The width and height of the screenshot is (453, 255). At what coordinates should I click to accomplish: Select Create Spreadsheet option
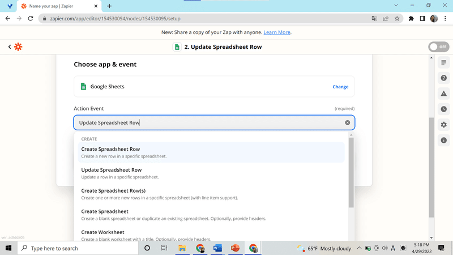point(211,215)
